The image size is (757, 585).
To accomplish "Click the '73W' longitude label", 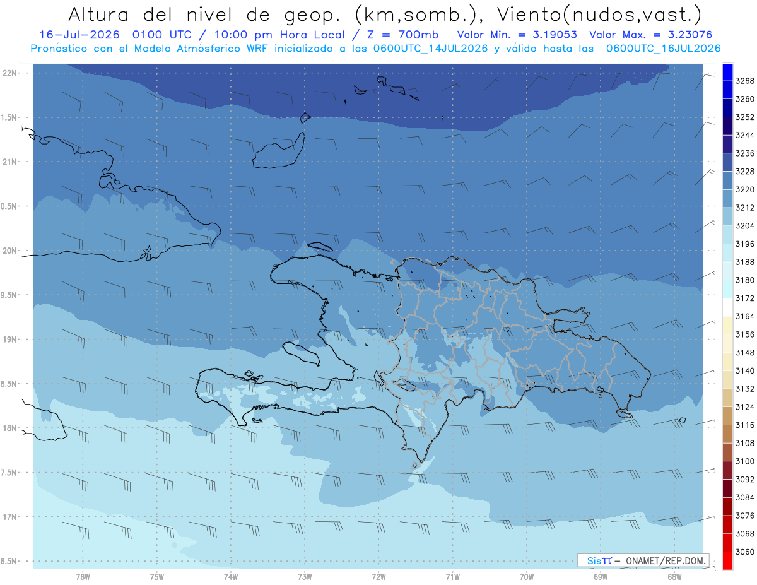I will (305, 576).
